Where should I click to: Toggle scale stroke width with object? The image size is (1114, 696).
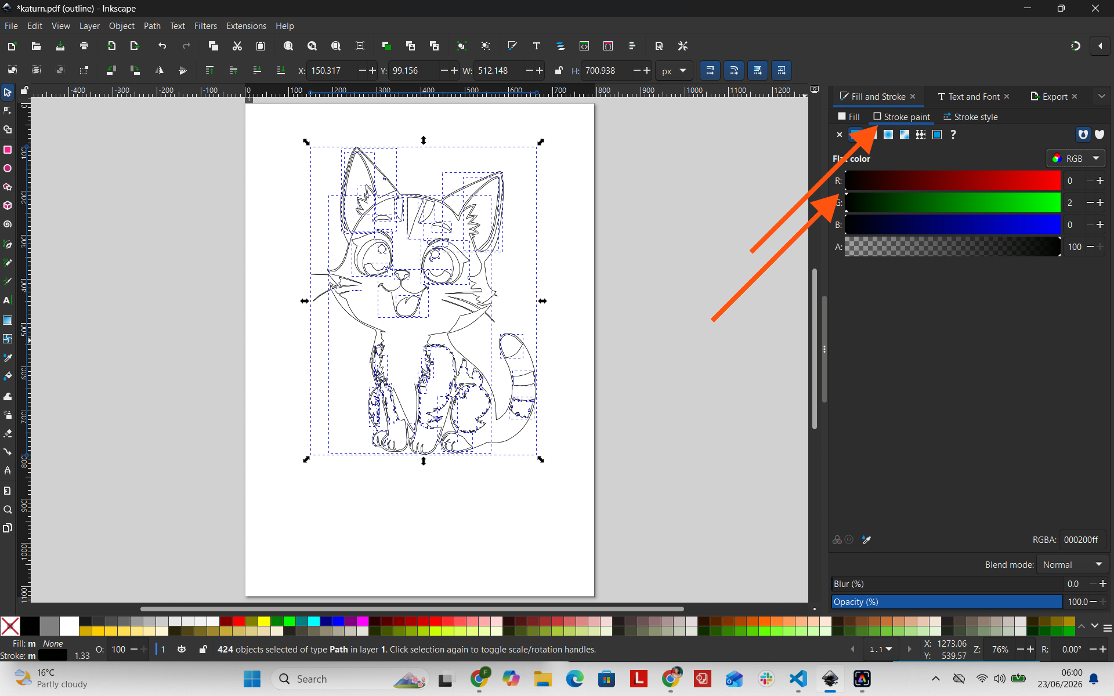pyautogui.click(x=710, y=70)
